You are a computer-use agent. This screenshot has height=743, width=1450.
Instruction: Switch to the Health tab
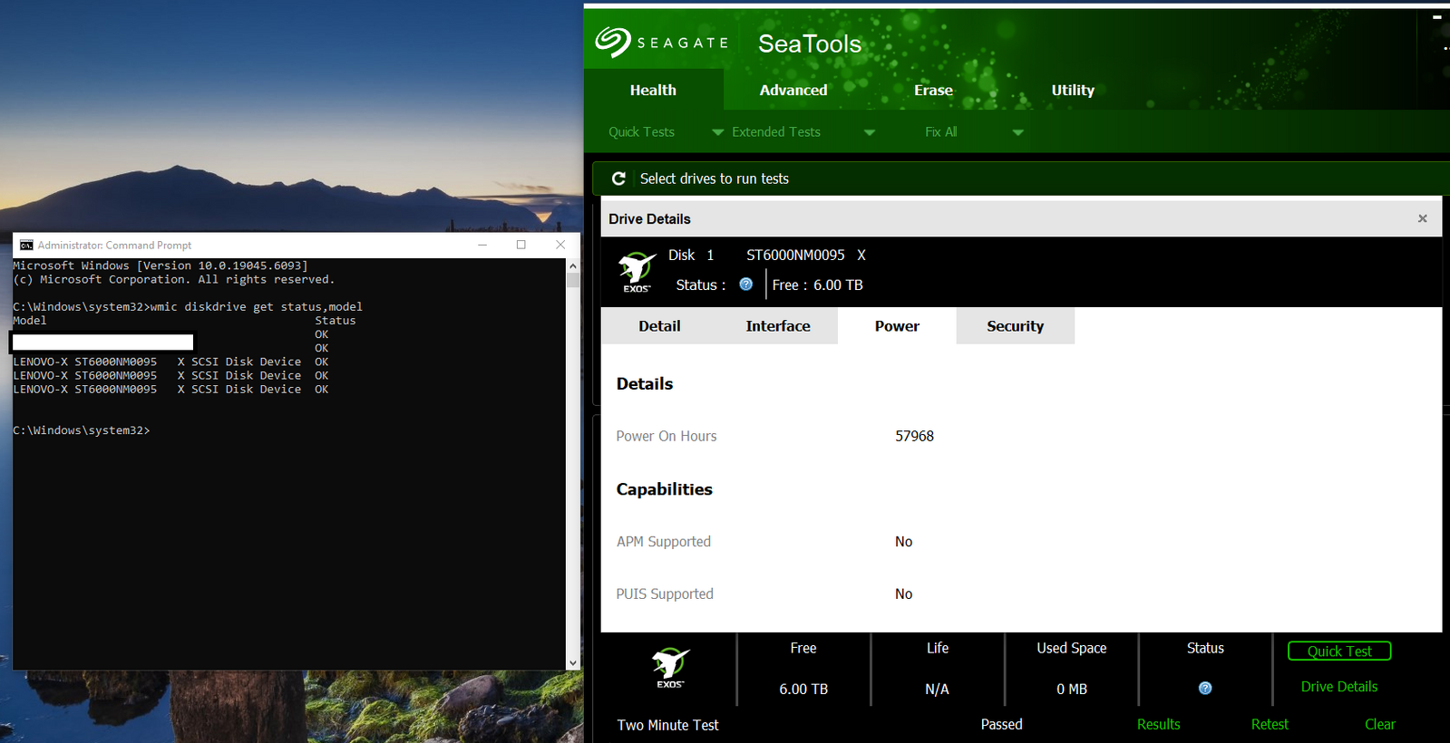pyautogui.click(x=653, y=90)
